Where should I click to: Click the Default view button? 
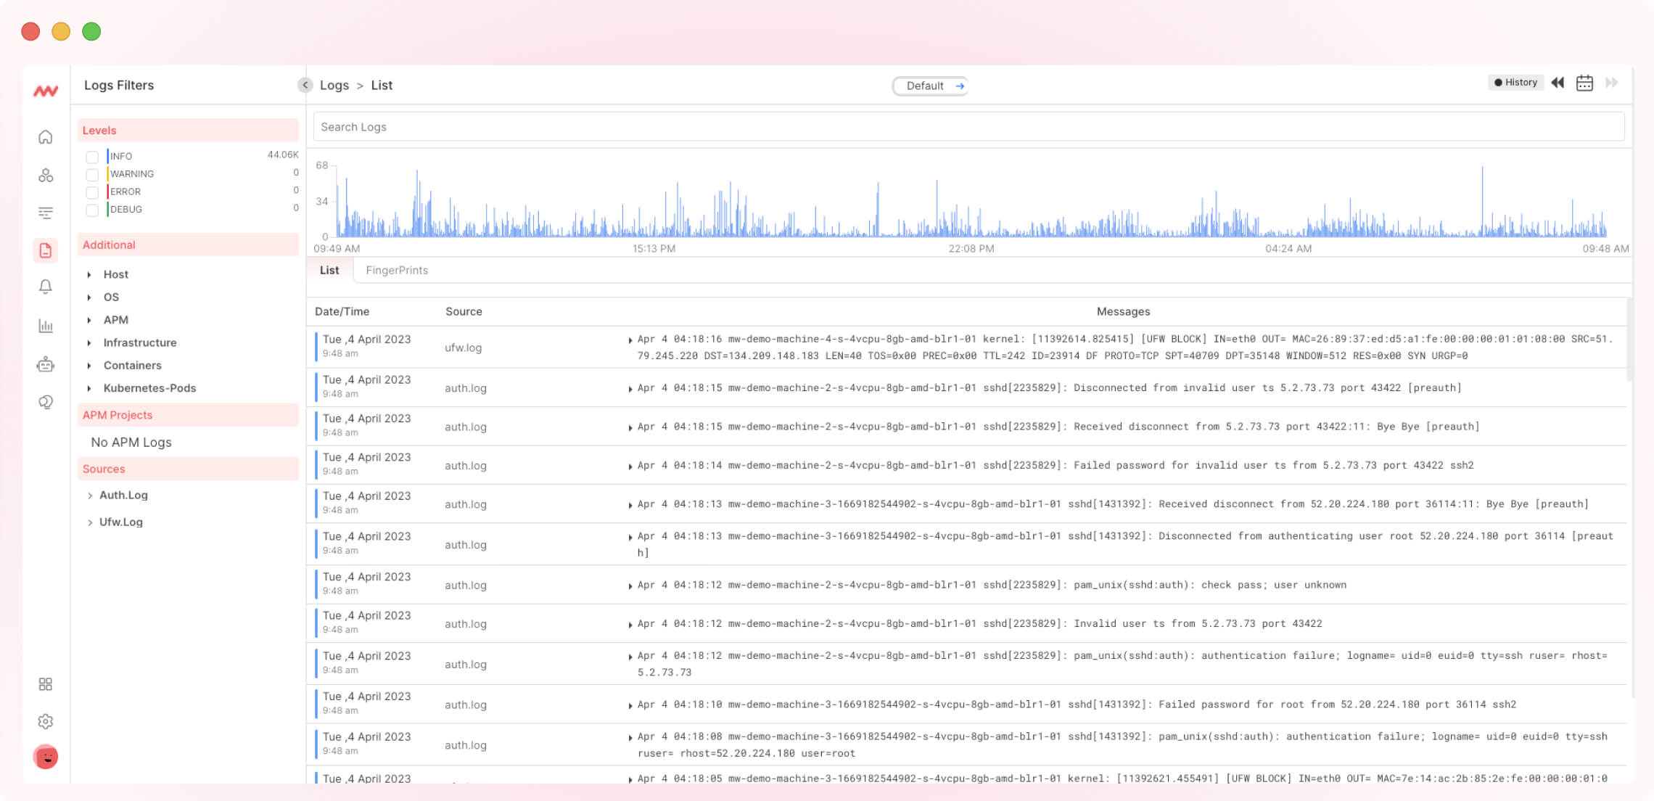[x=930, y=86]
